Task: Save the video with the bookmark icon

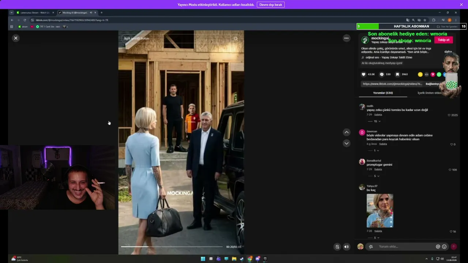Action: point(397,74)
